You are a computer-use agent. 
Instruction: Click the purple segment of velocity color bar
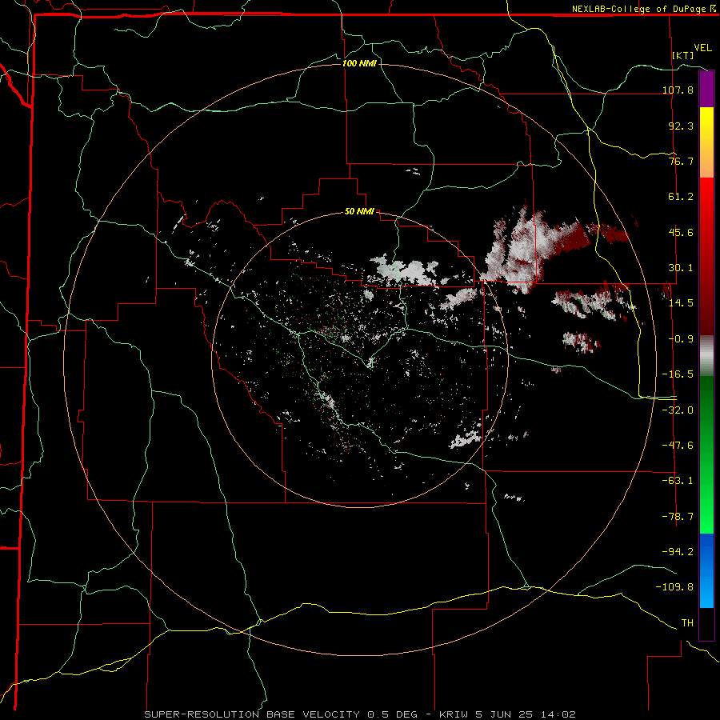[x=706, y=89]
